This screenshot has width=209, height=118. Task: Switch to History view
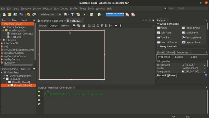(65, 26)
